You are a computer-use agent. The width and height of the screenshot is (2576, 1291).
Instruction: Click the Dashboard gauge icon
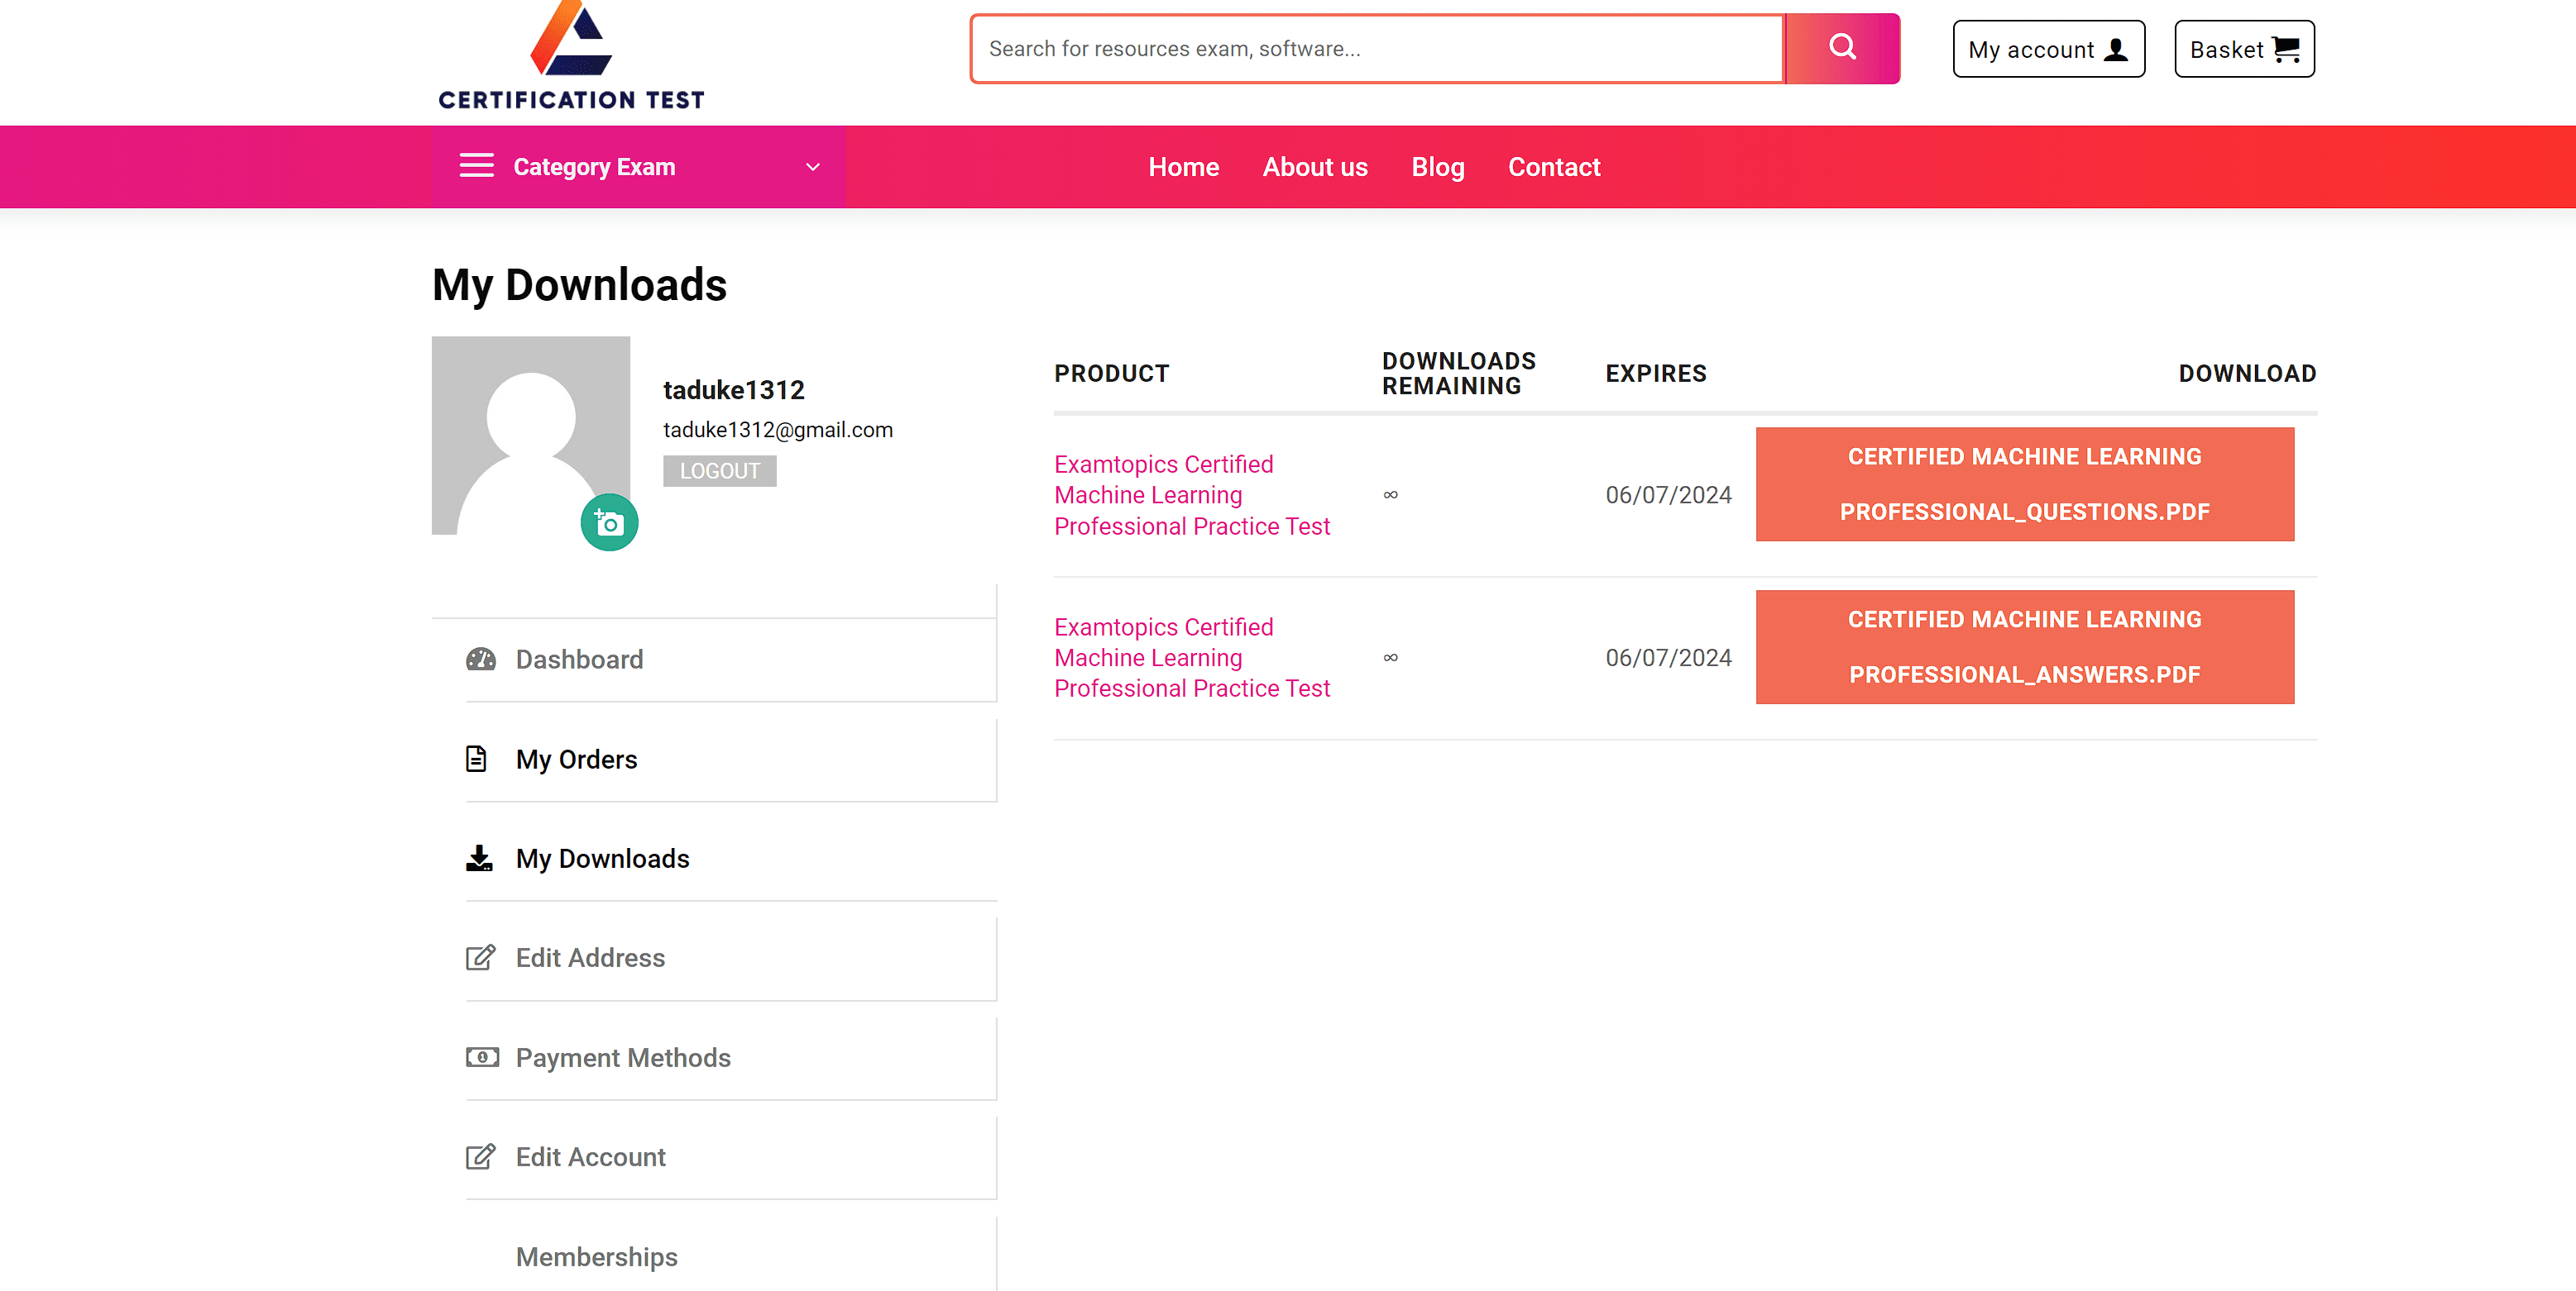(481, 660)
